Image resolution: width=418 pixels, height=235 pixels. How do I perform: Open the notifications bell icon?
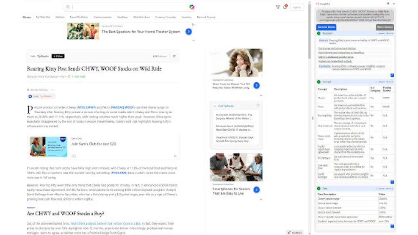pyautogui.click(x=285, y=7)
